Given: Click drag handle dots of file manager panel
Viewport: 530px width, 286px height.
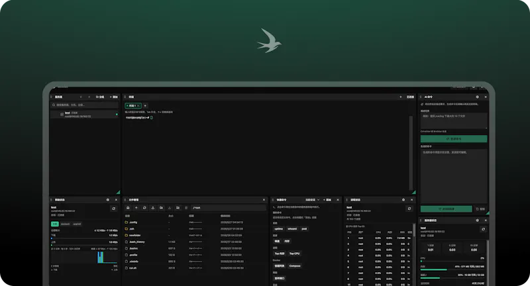Looking at the screenshot, I should click(x=125, y=200).
